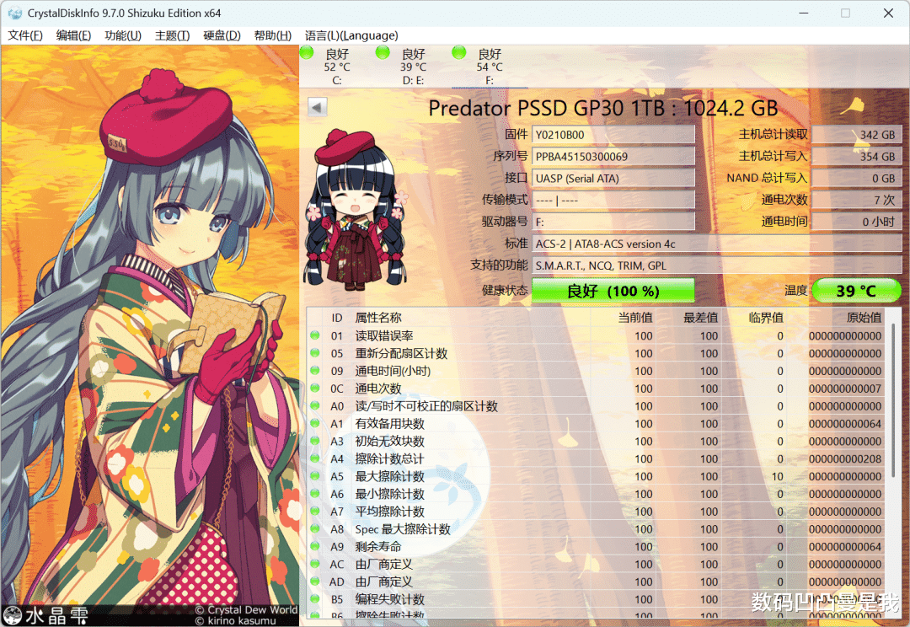Click the status dot for attribute 0C 通电次数
Screen dimensions: 910x627
[x=315, y=388]
